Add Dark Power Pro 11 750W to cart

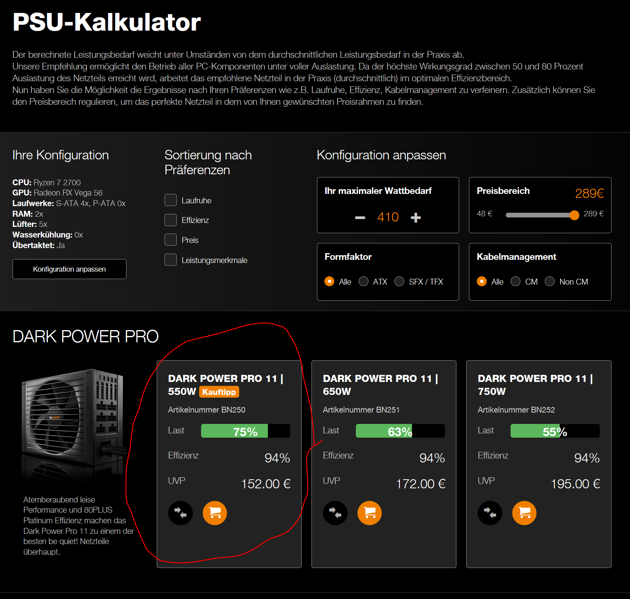524,513
